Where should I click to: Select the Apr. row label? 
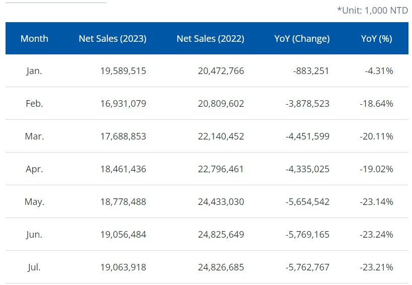[34, 169]
